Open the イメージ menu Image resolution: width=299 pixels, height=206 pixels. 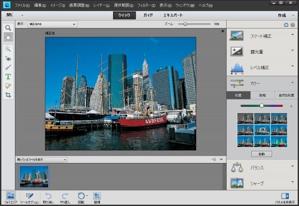coord(57,5)
